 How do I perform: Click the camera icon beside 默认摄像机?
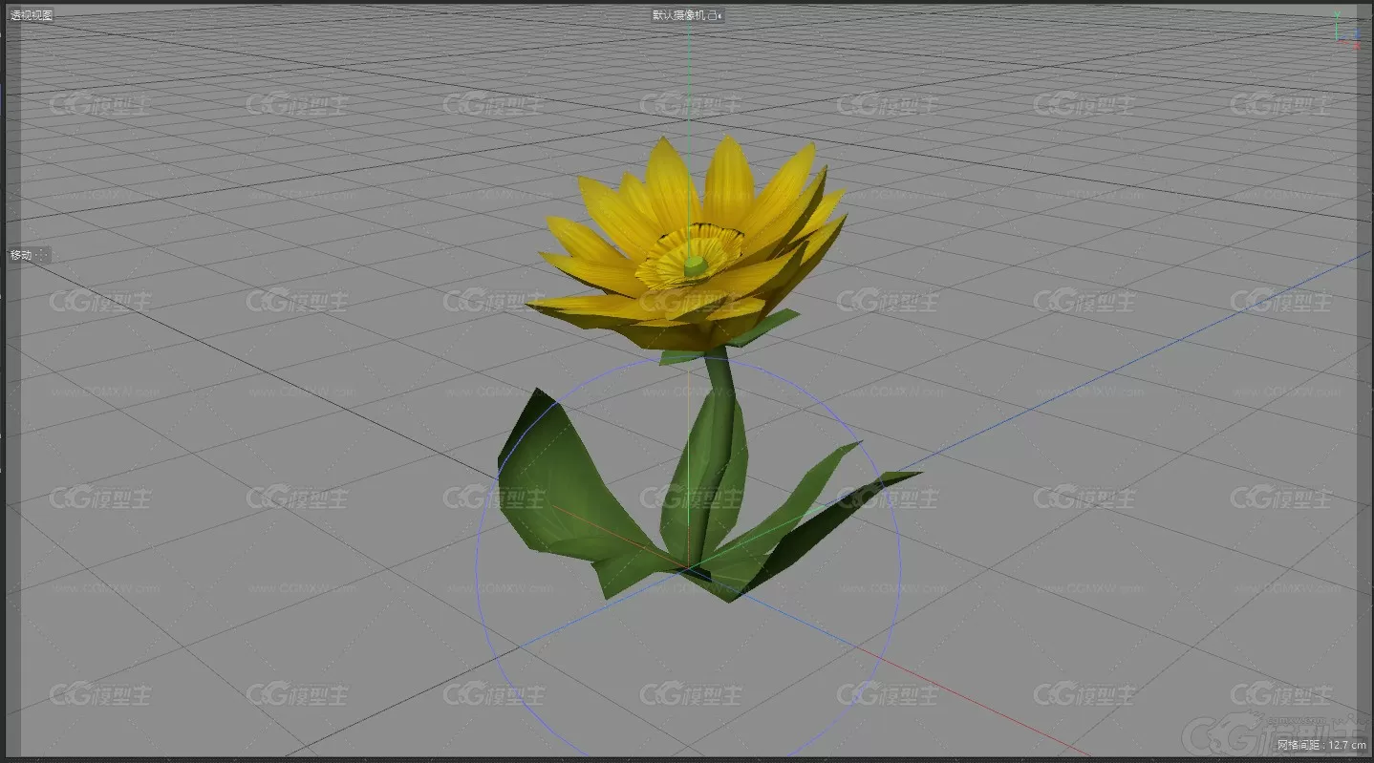click(x=716, y=15)
